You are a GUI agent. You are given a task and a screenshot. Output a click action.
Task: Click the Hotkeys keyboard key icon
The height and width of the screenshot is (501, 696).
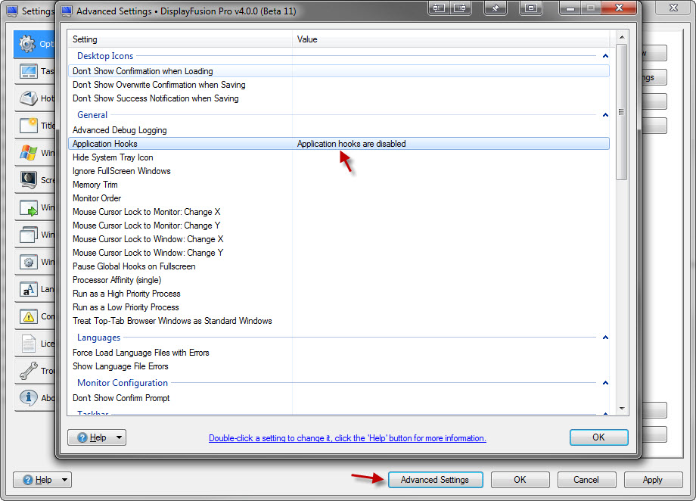pyautogui.click(x=29, y=98)
